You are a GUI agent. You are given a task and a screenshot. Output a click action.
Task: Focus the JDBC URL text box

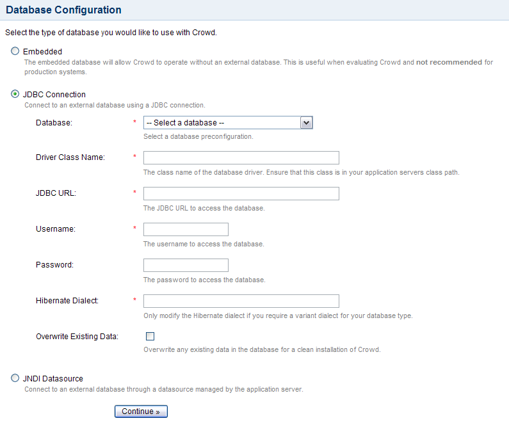pos(241,194)
